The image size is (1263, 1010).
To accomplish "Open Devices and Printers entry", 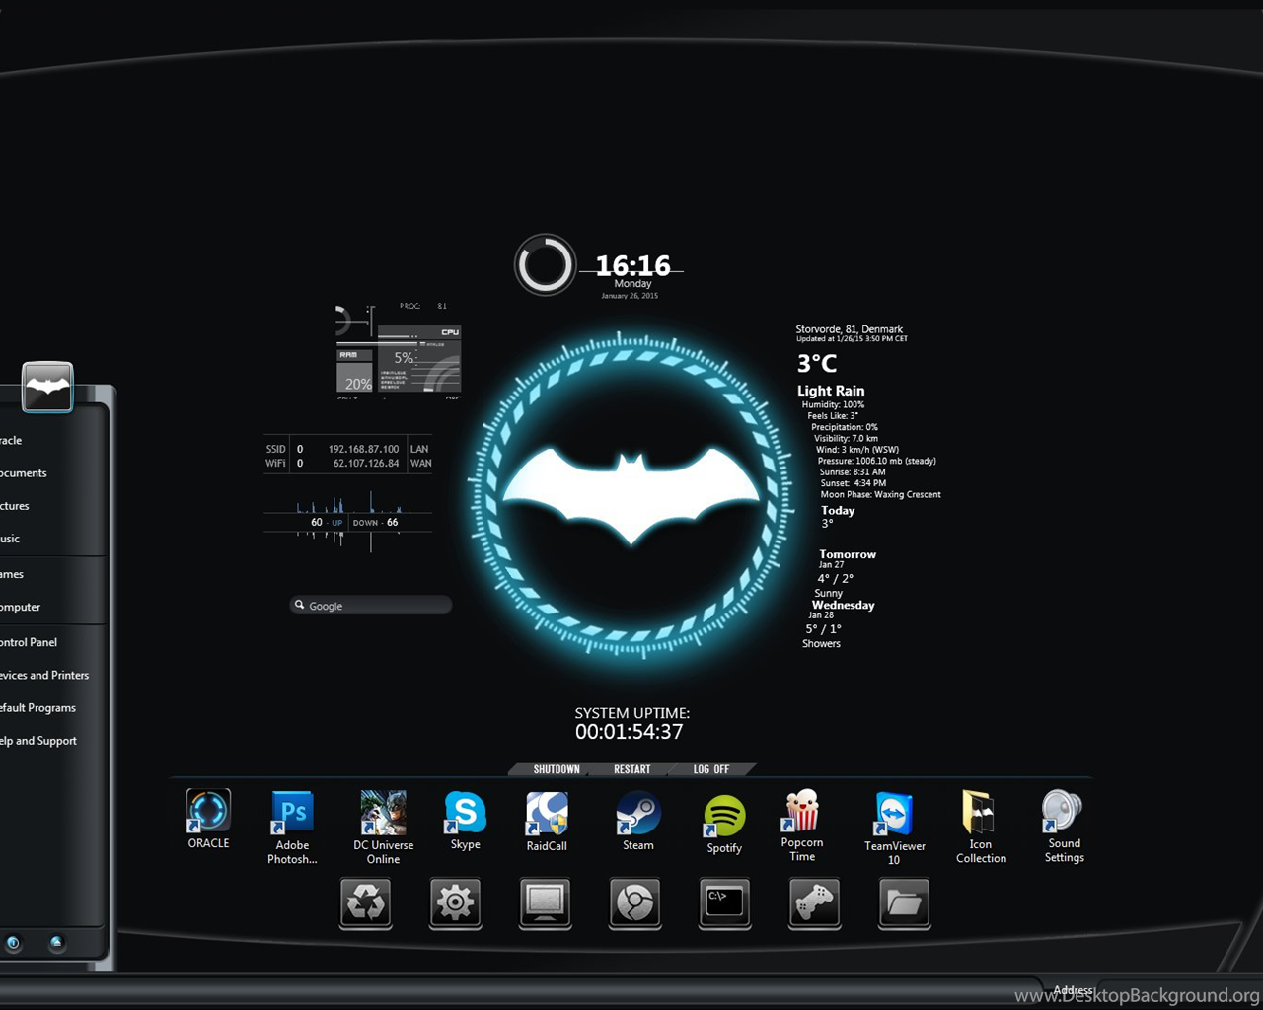I will tap(44, 675).
